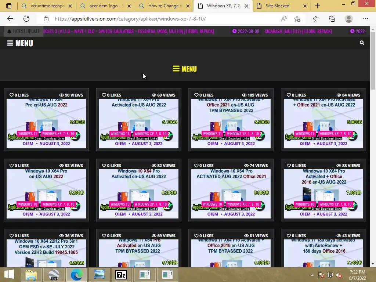Screen dimensions: 376x282
Task: Open the taskbar clock 7:22 PM
Action: tap(357, 275)
